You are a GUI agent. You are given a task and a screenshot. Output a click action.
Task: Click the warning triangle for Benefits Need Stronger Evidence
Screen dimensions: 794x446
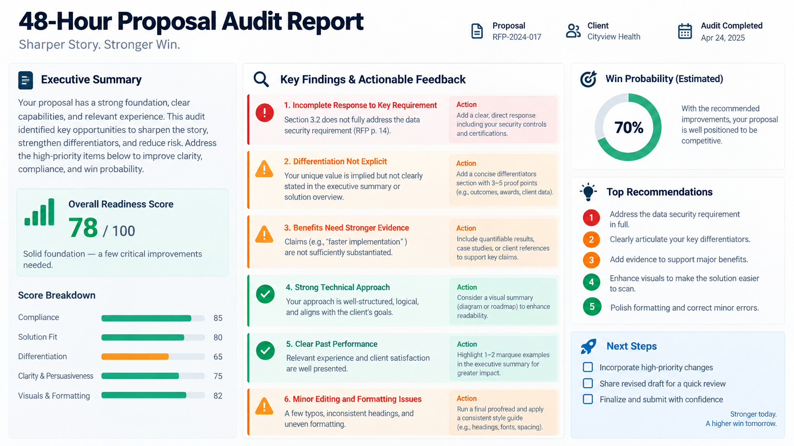(264, 234)
